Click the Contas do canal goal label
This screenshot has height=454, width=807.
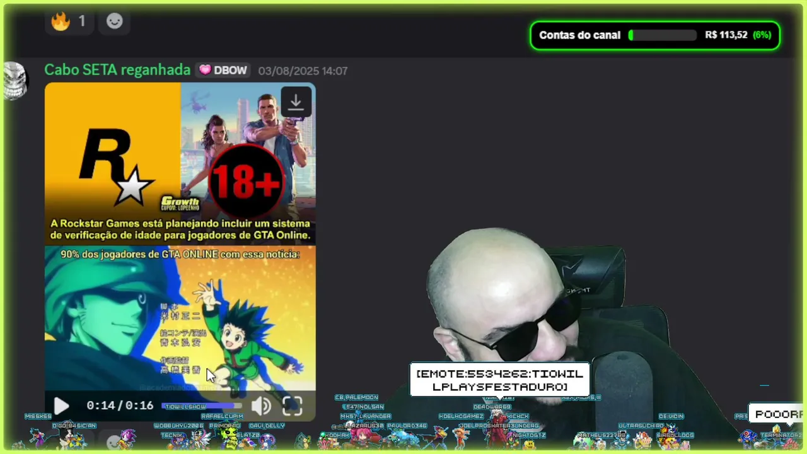pyautogui.click(x=580, y=35)
